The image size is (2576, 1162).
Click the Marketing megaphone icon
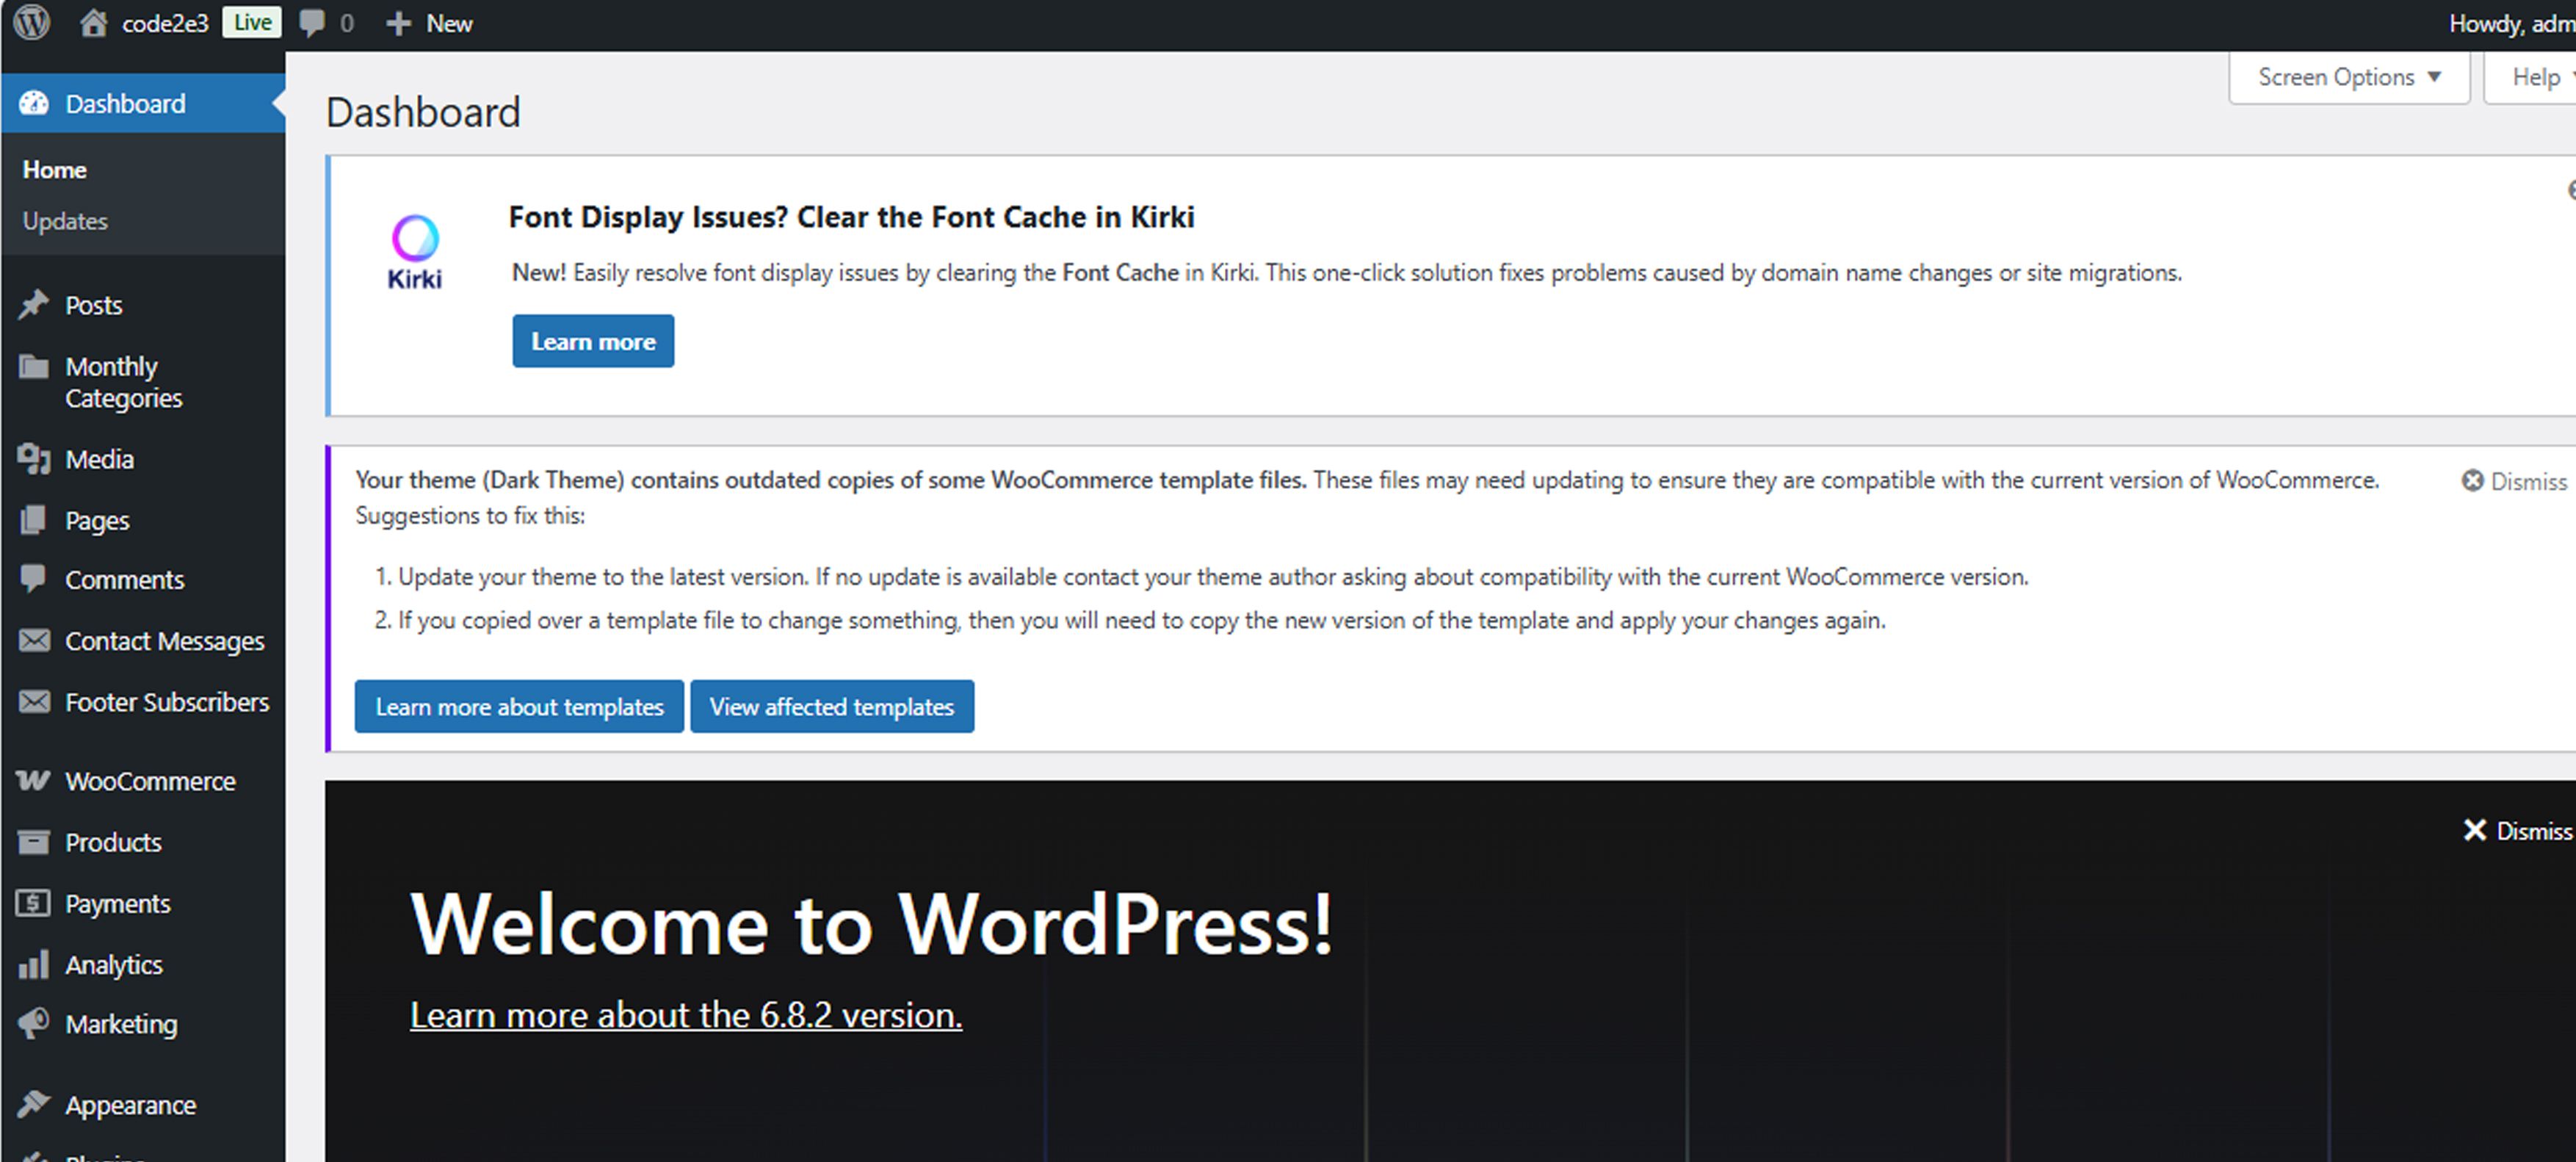click(x=33, y=1023)
